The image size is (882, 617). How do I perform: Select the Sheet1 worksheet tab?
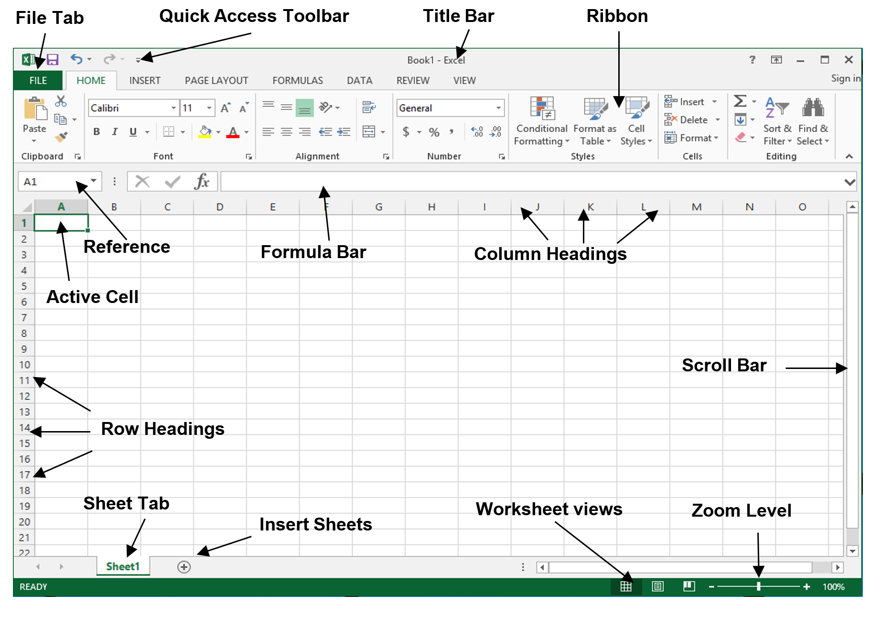coord(123,566)
